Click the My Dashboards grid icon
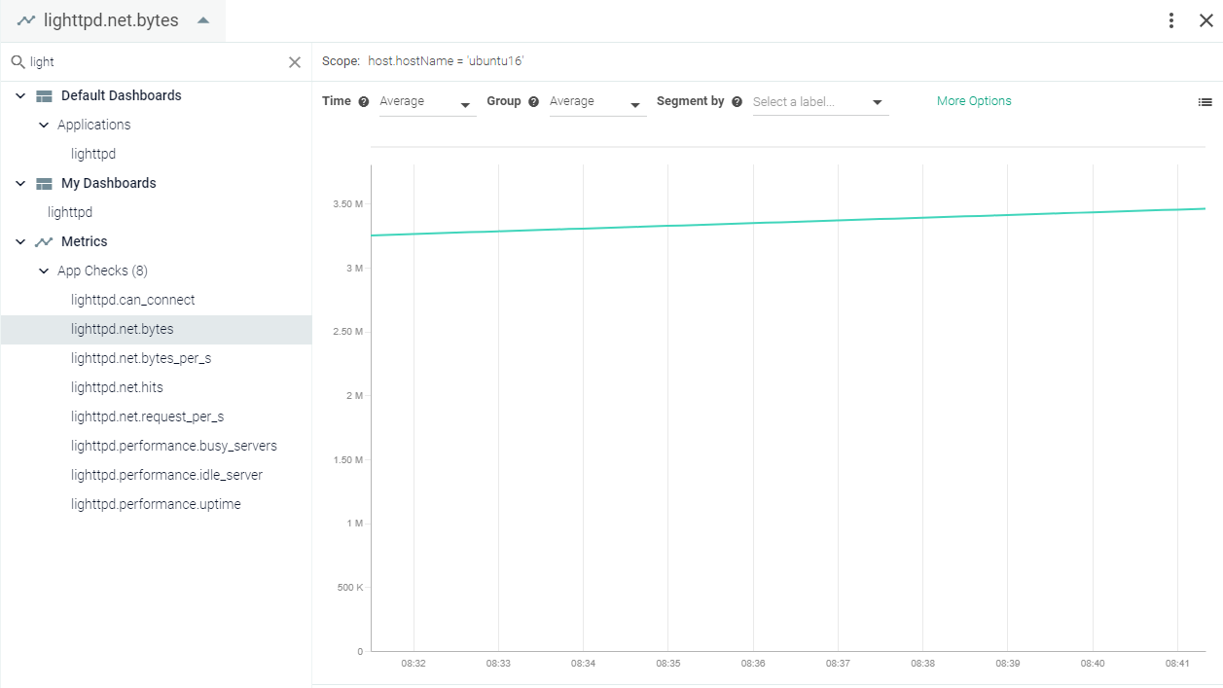1223x688 pixels. click(44, 184)
